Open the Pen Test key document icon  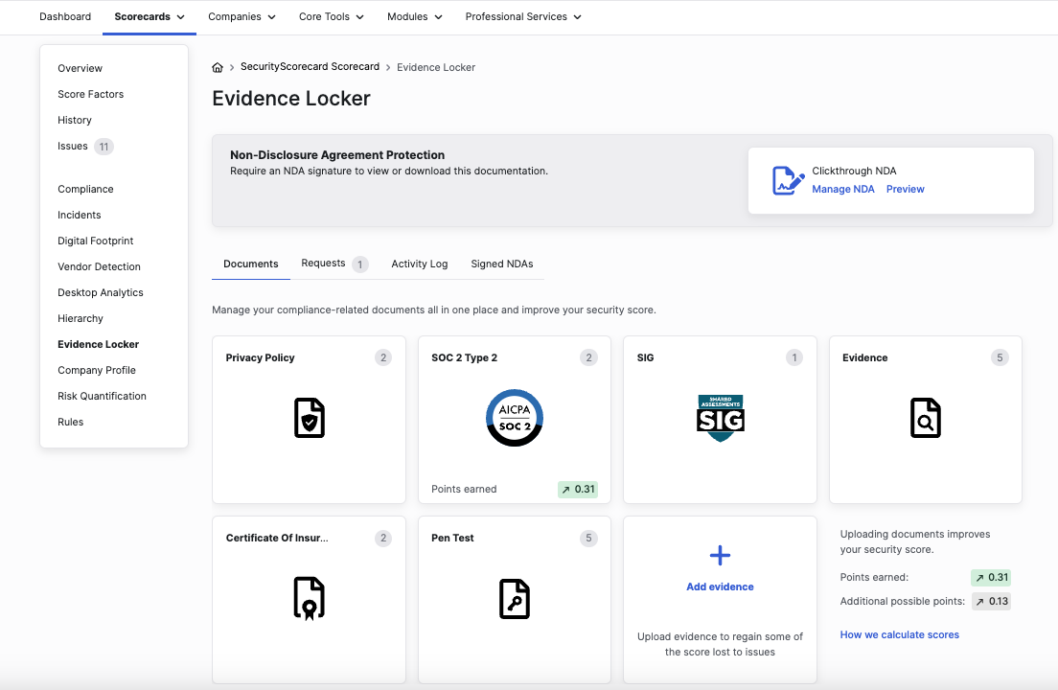[x=515, y=599]
